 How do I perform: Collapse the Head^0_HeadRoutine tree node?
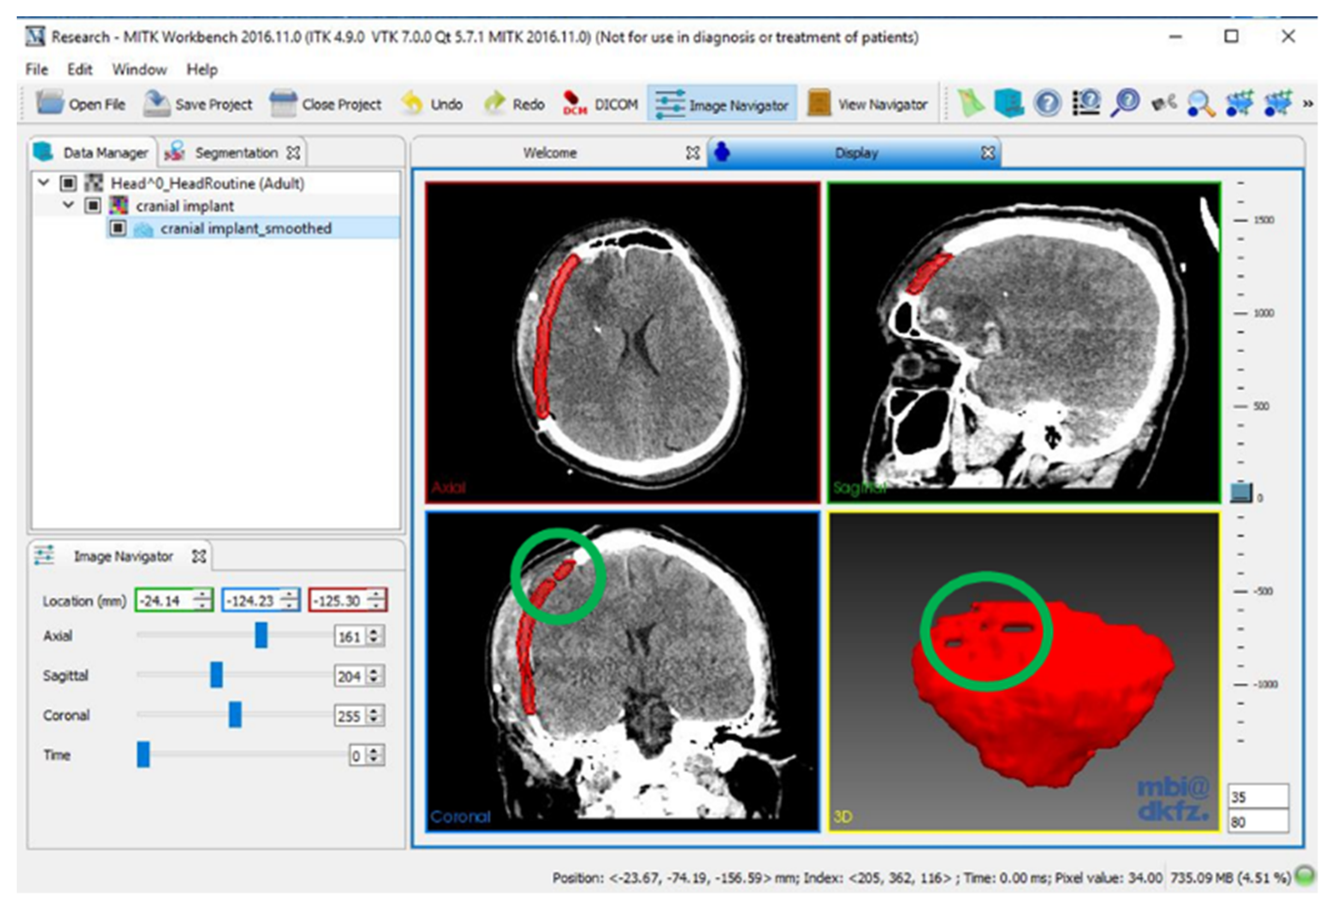43,183
